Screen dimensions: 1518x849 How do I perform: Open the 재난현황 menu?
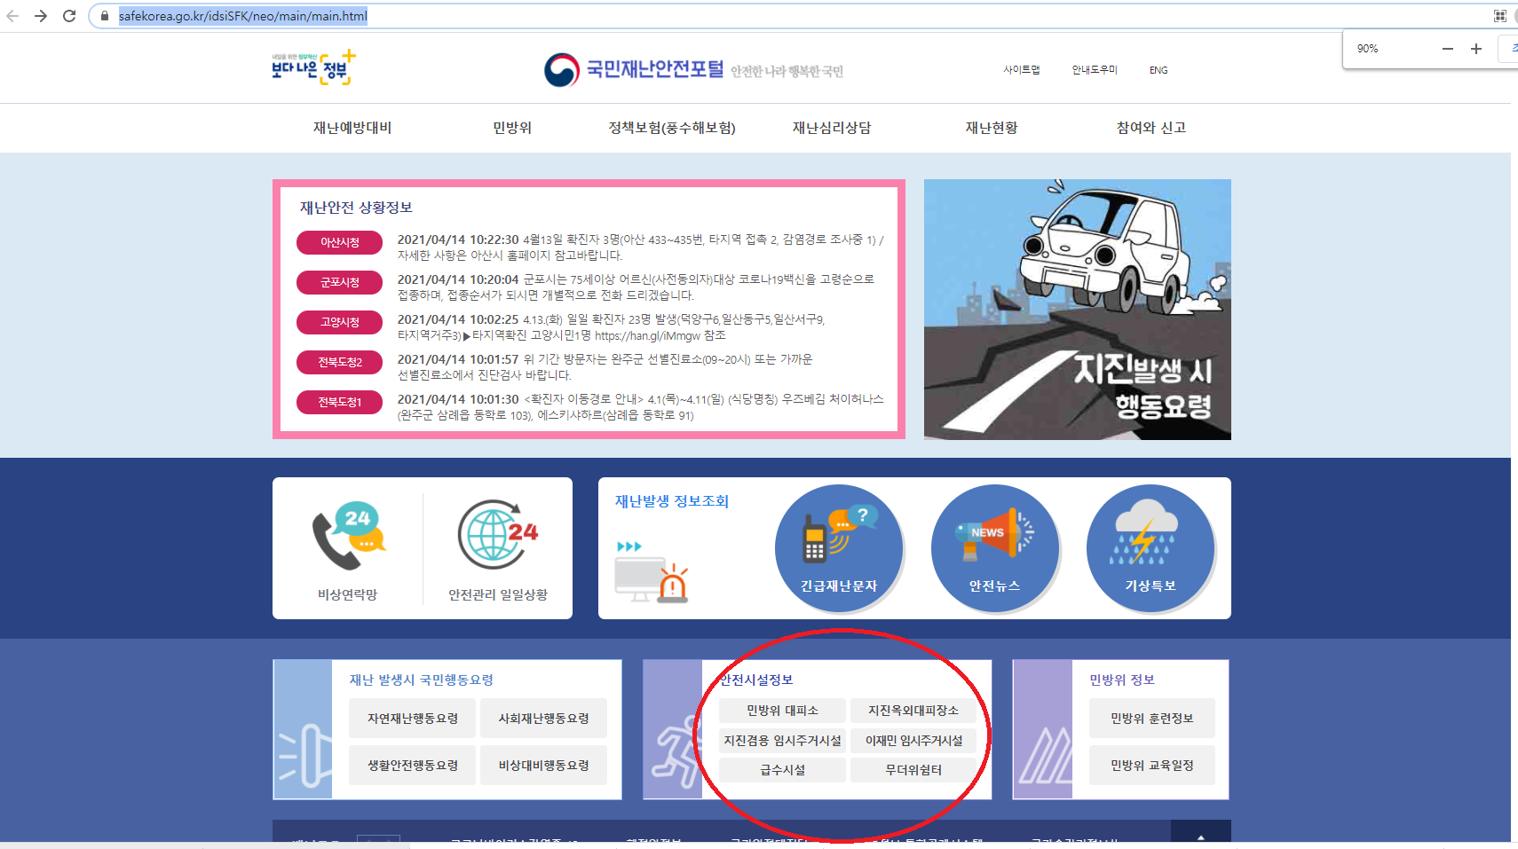992,128
